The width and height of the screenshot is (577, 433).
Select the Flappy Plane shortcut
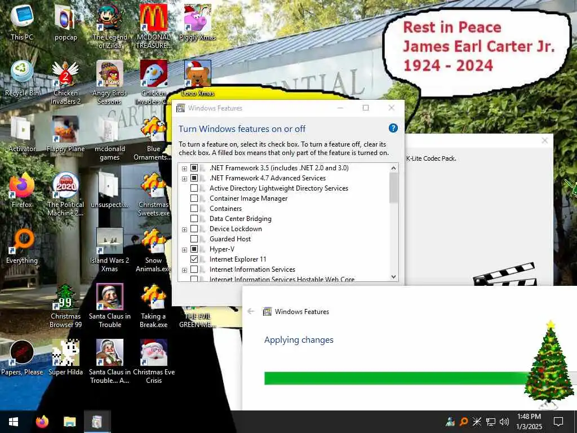click(x=65, y=135)
